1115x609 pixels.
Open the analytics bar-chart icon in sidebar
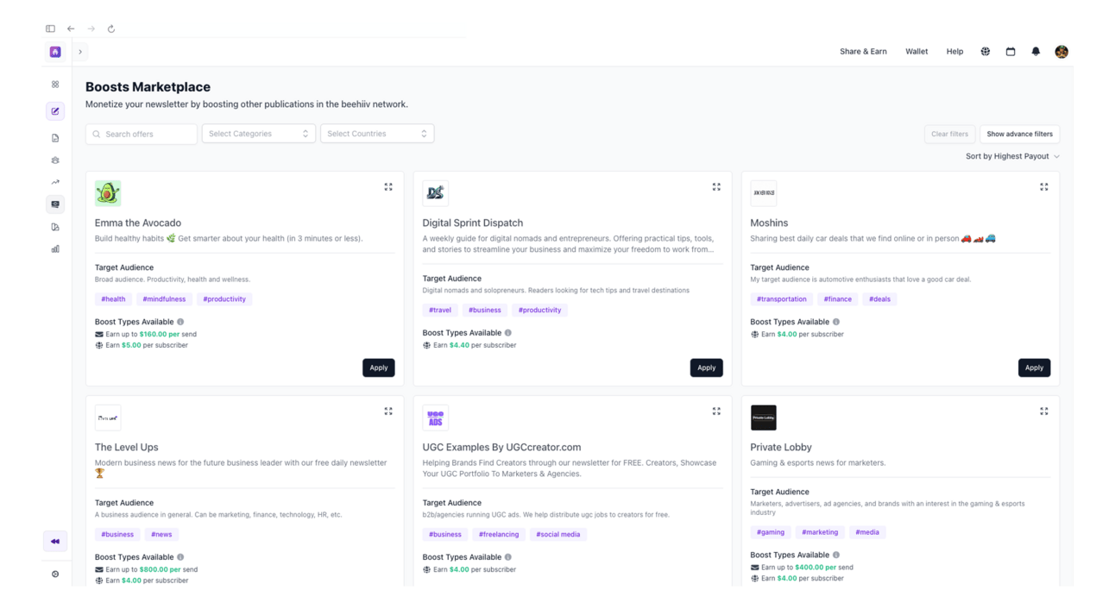(55, 249)
